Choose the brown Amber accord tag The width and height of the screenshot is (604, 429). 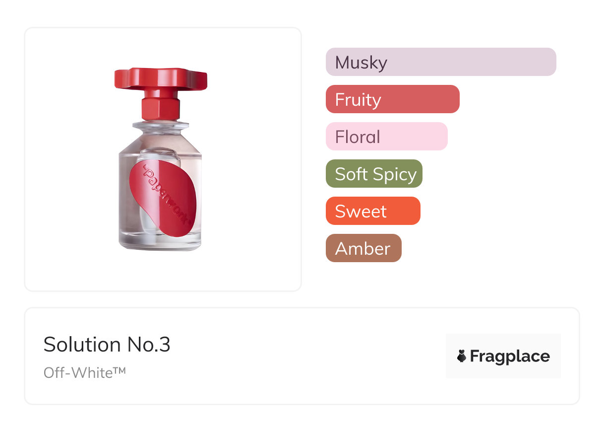pyautogui.click(x=363, y=248)
